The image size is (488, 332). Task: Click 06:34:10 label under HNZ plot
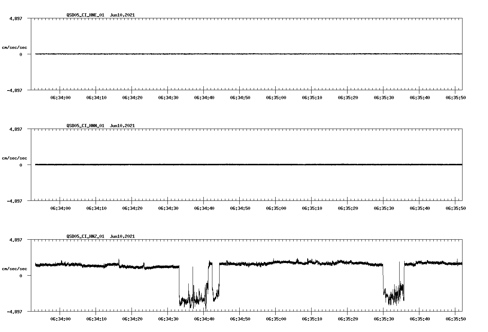[96, 319]
